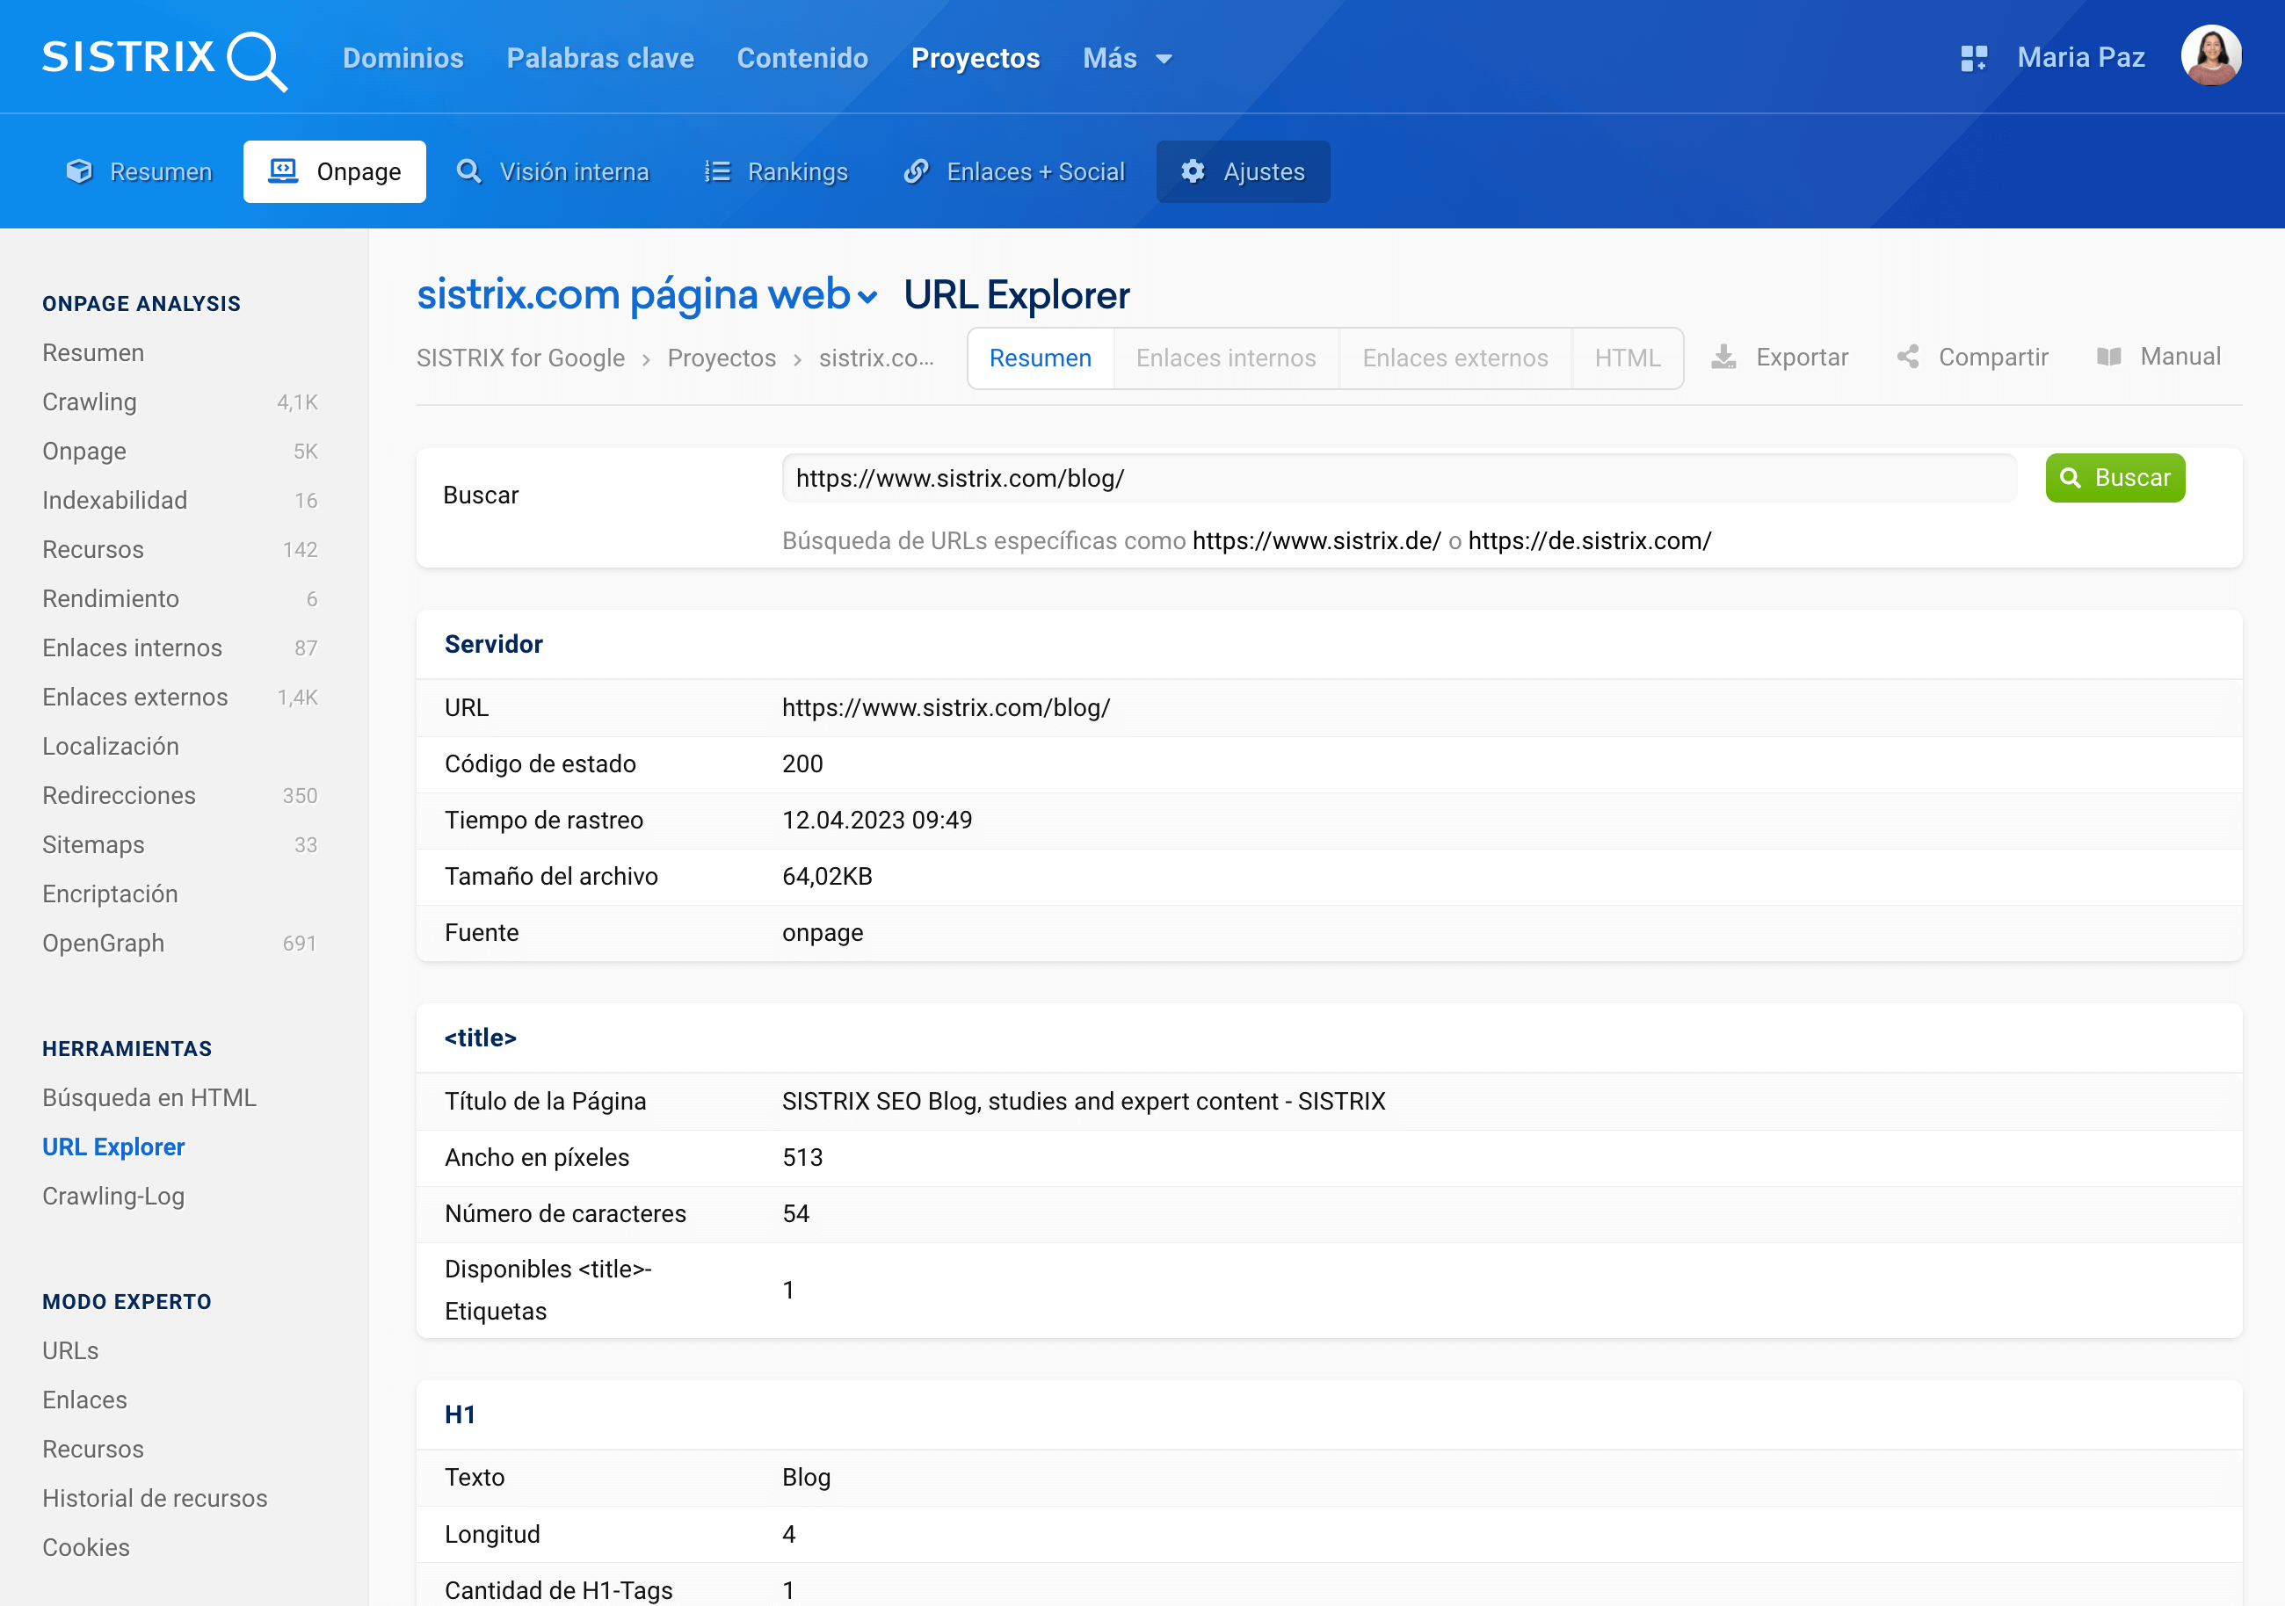This screenshot has width=2285, height=1606.
Task: Open Maria Paz profile avatar
Action: click(x=2210, y=57)
